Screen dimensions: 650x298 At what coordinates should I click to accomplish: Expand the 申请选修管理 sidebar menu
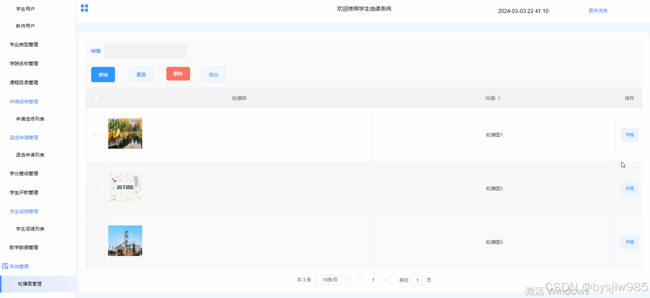(x=24, y=102)
